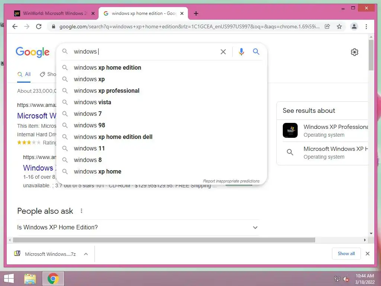The width and height of the screenshot is (381, 286).
Task: Open File Explorer from taskbar
Action: coord(30,279)
